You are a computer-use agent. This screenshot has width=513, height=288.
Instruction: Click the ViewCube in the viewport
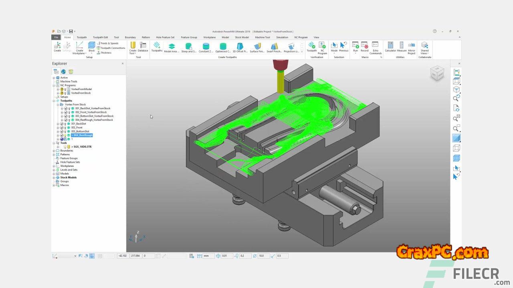pyautogui.click(x=437, y=74)
